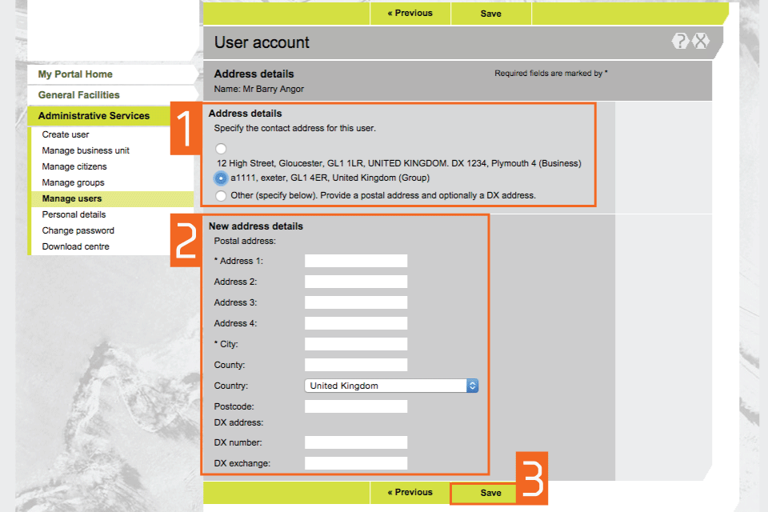768x512 pixels.
Task: Select the Other (specify below) address option
Action: point(221,195)
